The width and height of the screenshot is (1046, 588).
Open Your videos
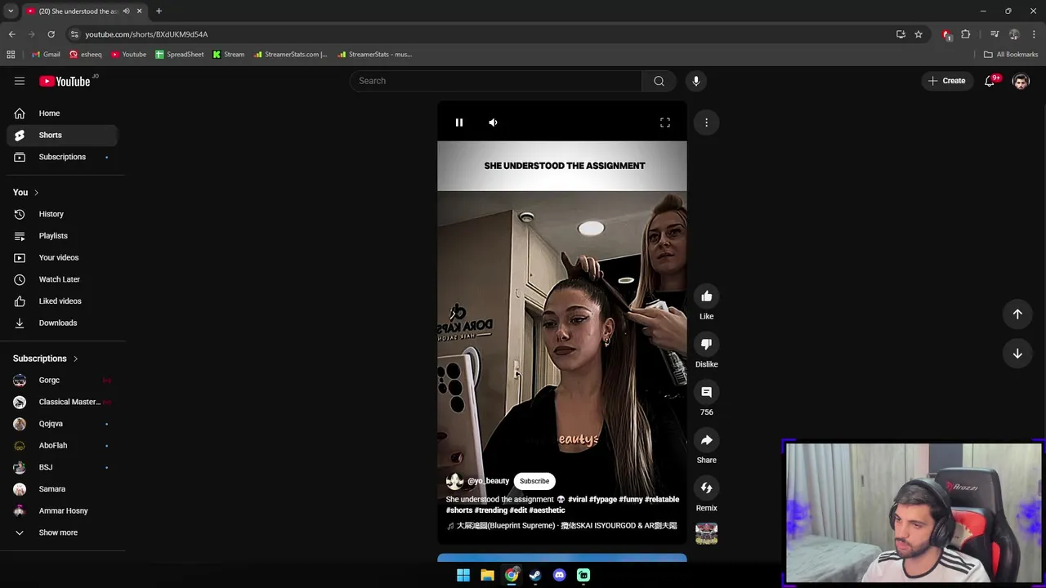62,257
